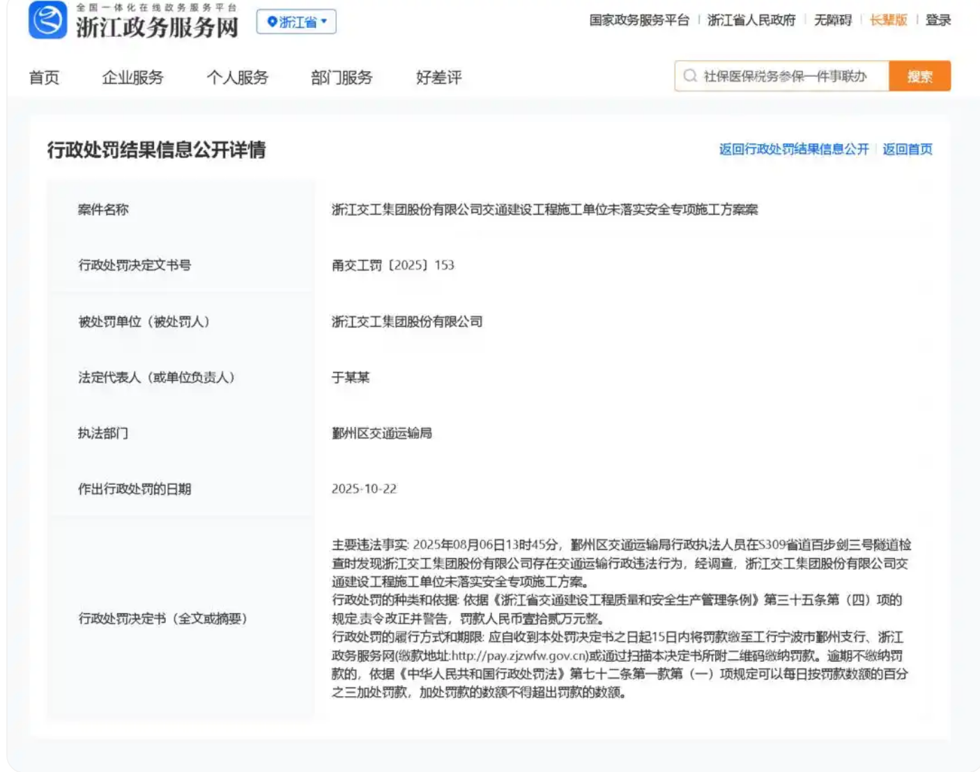Click the line starting 主要违法事实

tap(622, 545)
